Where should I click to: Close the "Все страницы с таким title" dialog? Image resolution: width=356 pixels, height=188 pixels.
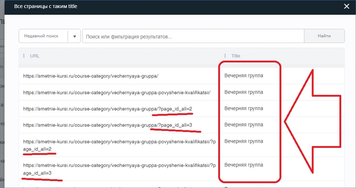click(x=346, y=7)
